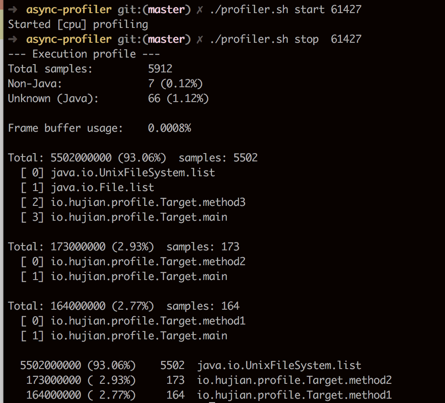This screenshot has width=445, height=403.
Task: Click the Started [cpu] profiling message
Action: pos(78,24)
